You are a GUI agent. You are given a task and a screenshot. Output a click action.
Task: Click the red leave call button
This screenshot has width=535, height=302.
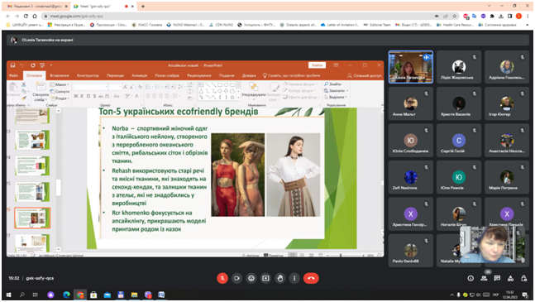[x=311, y=278]
